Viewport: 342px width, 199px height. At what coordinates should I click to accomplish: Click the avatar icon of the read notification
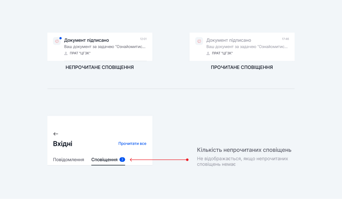pos(199,41)
